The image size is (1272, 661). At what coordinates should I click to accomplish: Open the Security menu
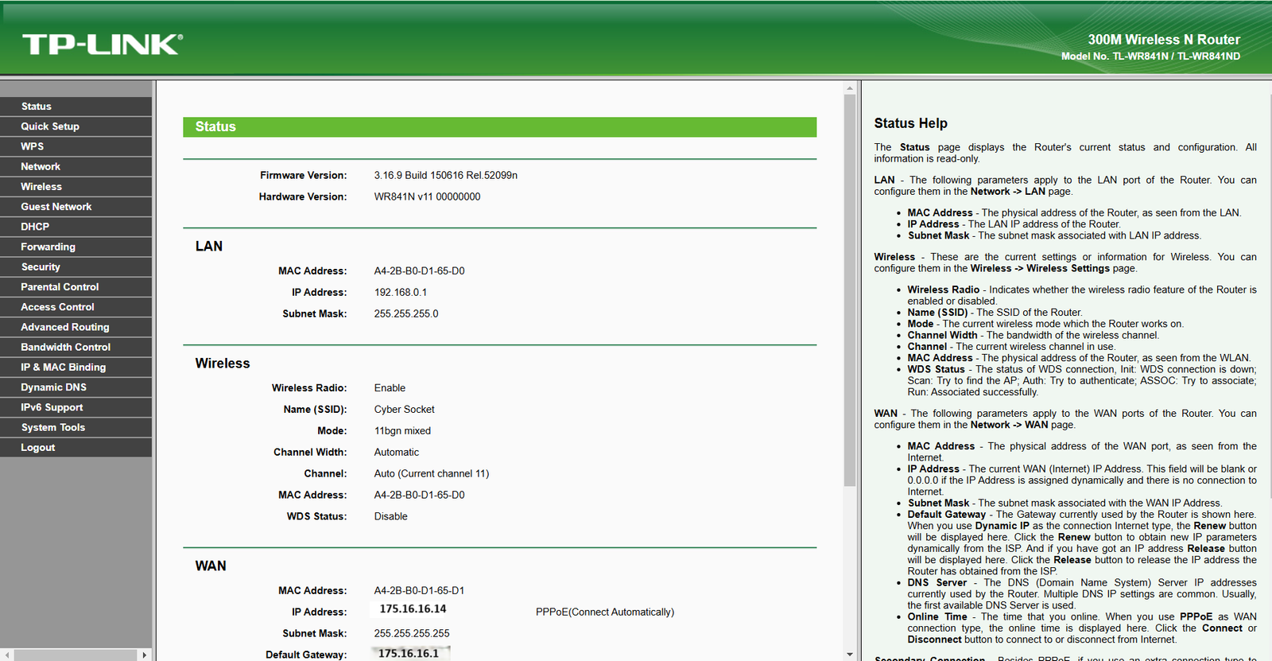(x=76, y=267)
